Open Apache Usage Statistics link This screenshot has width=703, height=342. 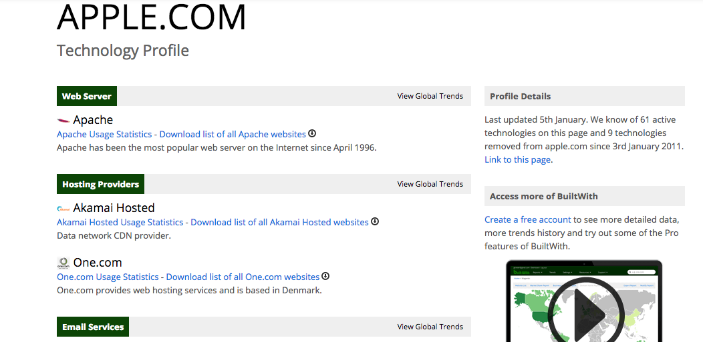point(104,134)
